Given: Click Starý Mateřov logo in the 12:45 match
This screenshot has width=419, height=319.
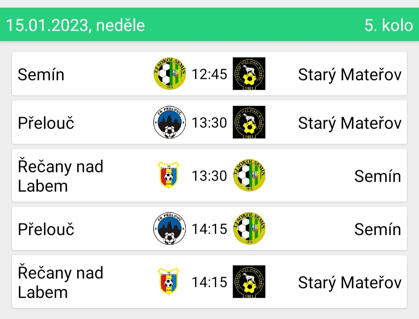Looking at the screenshot, I should coord(249,73).
